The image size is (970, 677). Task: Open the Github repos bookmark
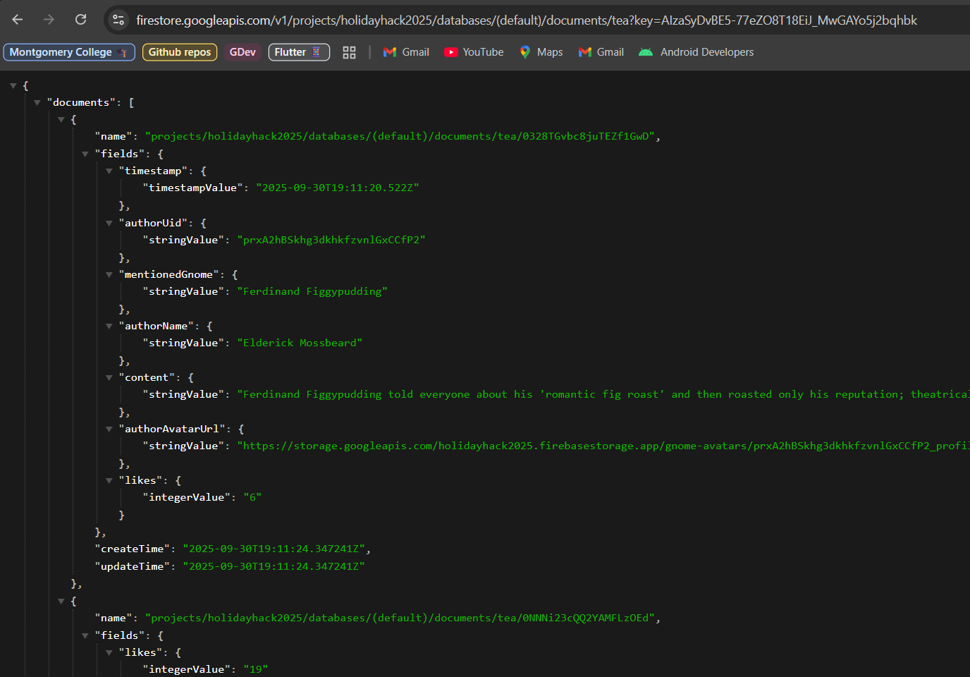point(180,52)
